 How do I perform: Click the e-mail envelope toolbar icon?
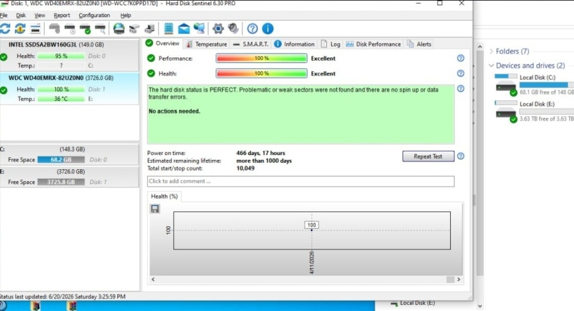tap(184, 29)
